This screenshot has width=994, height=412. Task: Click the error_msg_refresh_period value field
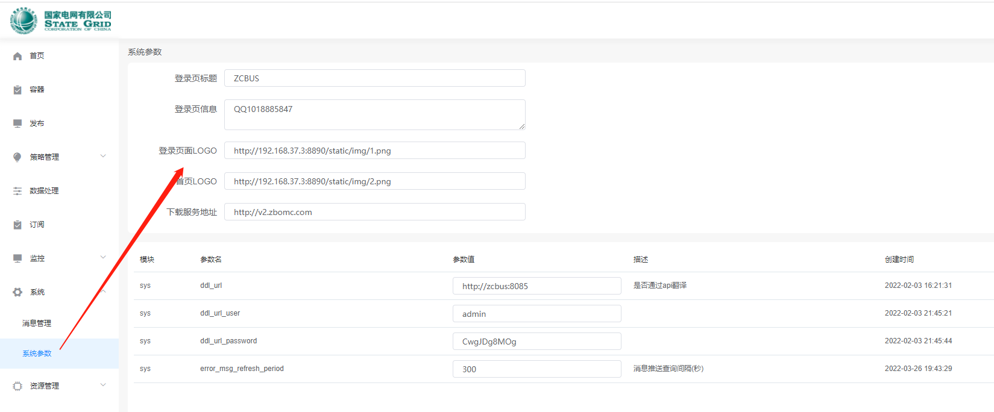[x=536, y=369]
